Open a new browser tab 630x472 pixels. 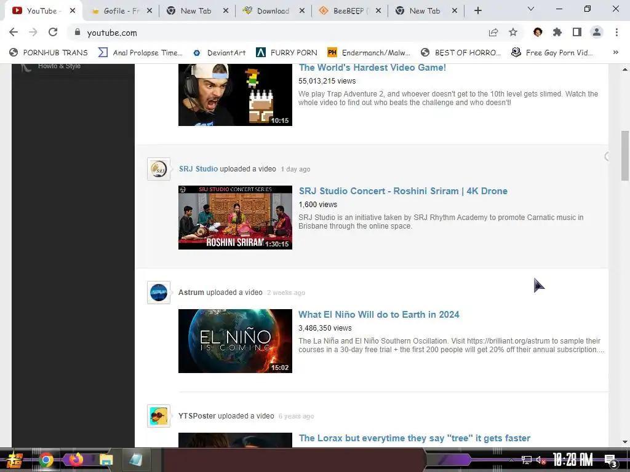tap(477, 11)
